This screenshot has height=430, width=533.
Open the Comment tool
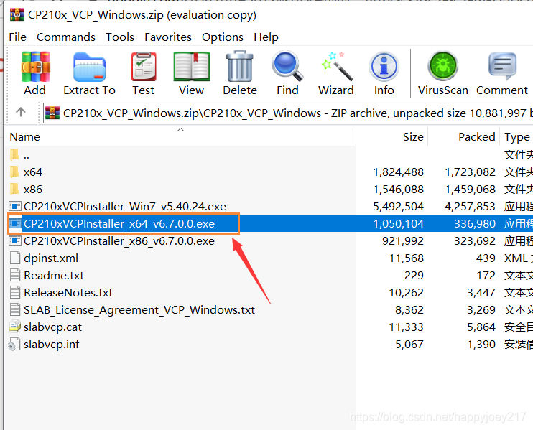point(502,66)
